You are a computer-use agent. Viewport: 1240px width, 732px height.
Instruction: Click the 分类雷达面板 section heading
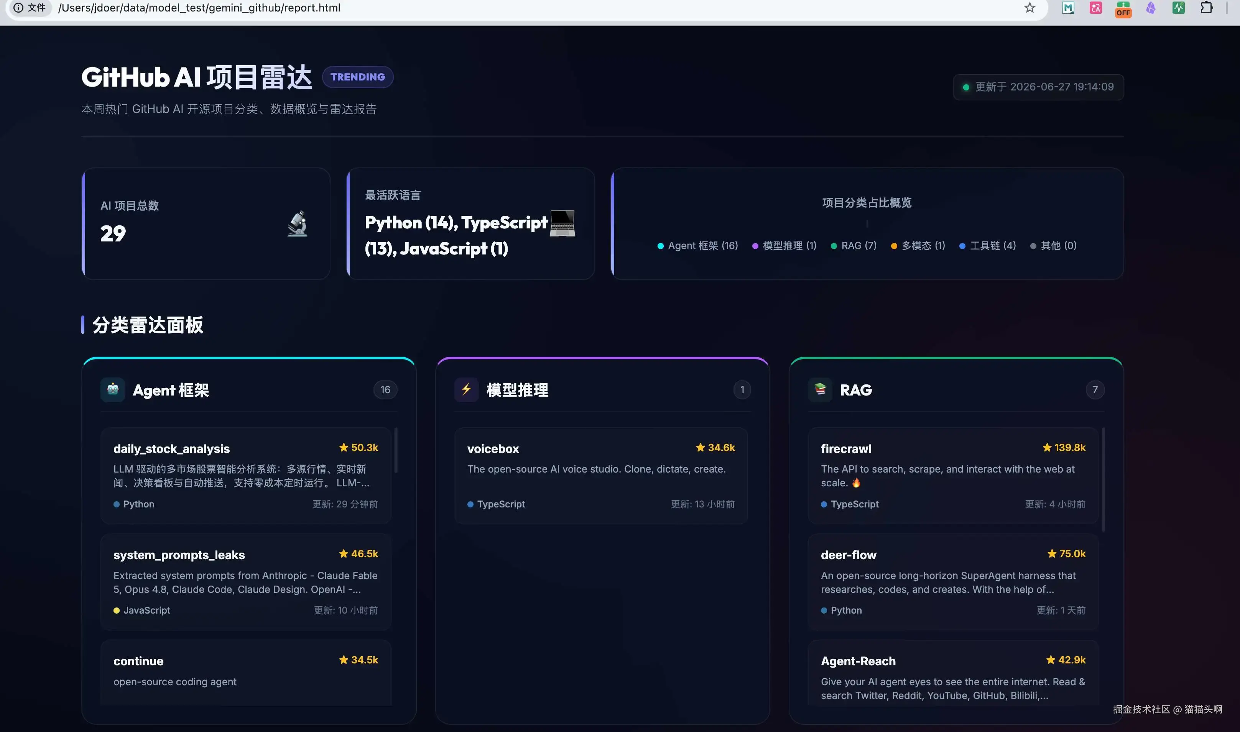pos(148,325)
